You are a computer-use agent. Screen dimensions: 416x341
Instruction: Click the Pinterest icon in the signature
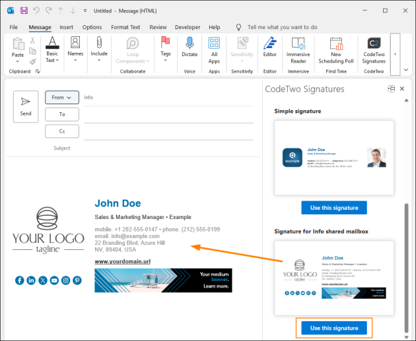[77, 280]
